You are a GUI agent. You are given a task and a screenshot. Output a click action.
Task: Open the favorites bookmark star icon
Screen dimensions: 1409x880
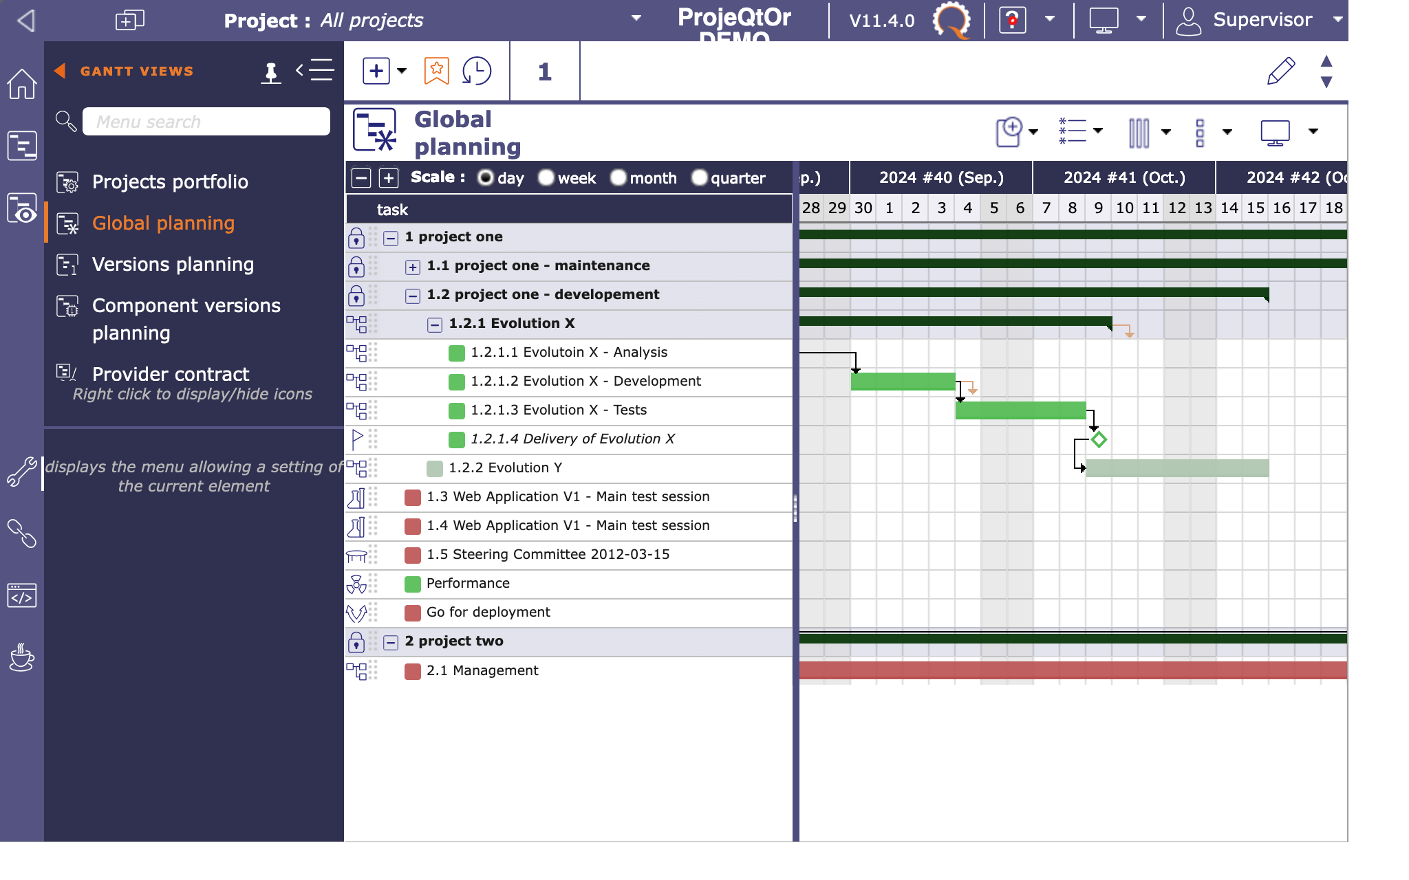click(x=436, y=71)
